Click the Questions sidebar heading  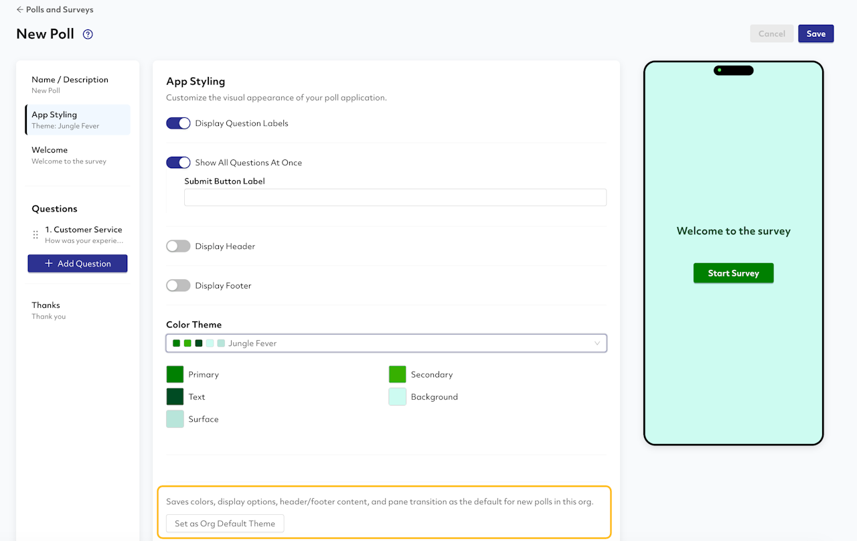click(54, 209)
